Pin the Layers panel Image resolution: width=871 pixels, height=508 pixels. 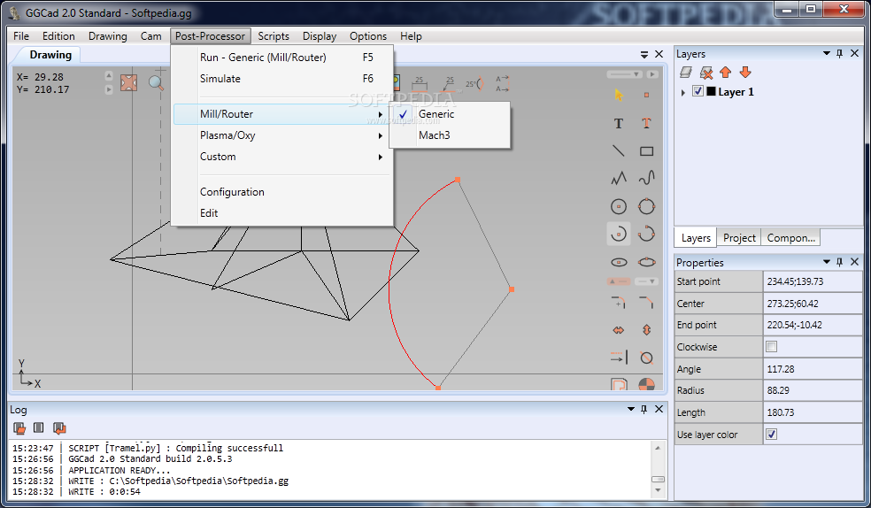[839, 53]
